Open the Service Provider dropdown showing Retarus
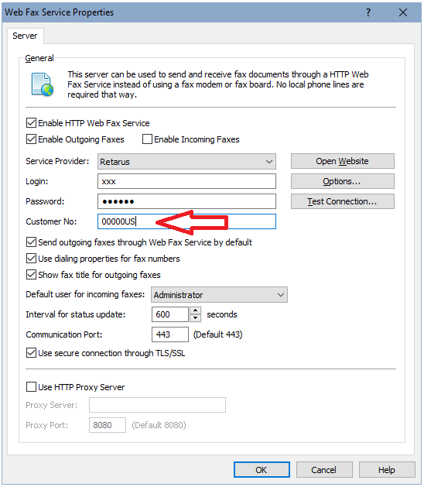The image size is (424, 487). 186,162
